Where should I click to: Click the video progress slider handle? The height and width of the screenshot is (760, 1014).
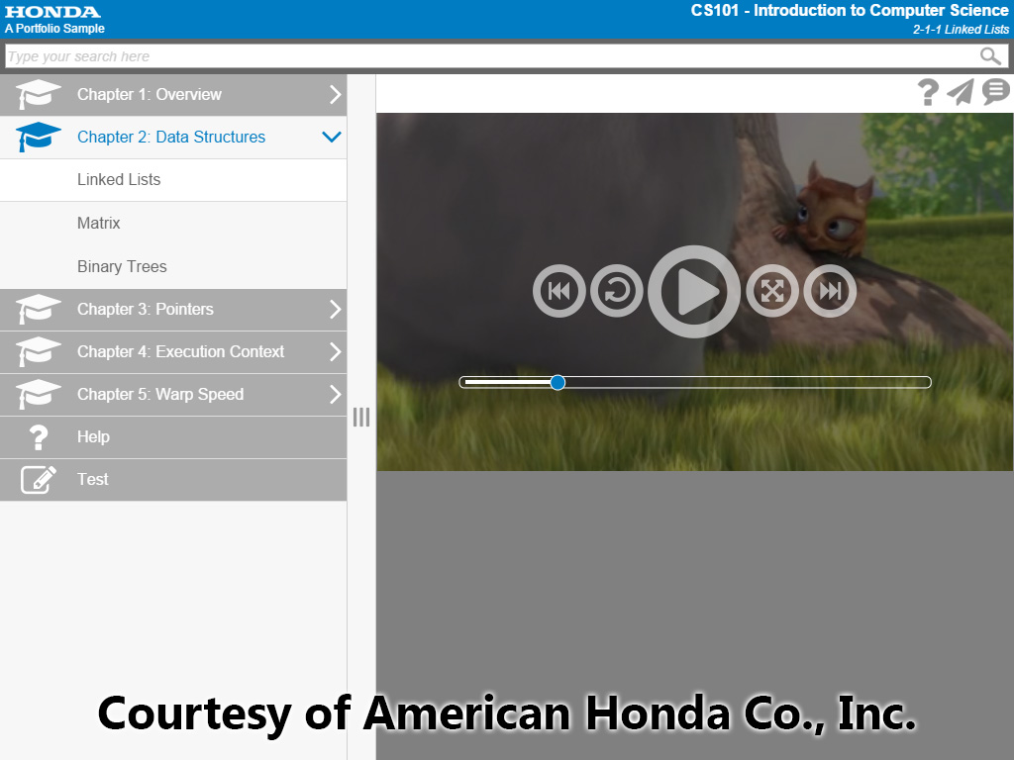pos(558,382)
